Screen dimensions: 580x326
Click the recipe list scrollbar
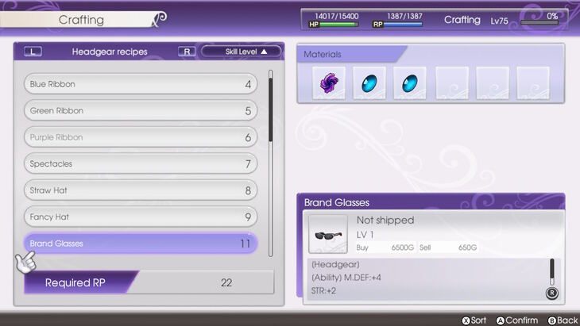coord(270,159)
